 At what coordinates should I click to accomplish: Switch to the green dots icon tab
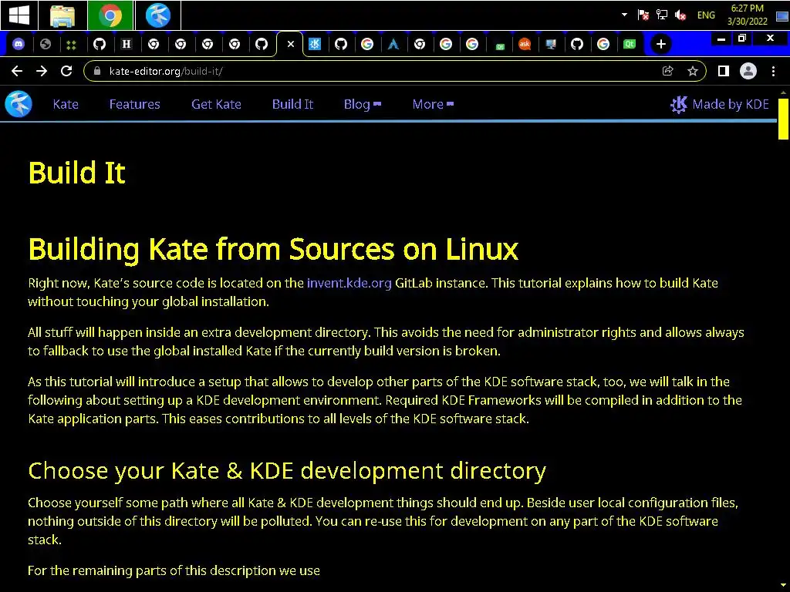(x=72, y=44)
